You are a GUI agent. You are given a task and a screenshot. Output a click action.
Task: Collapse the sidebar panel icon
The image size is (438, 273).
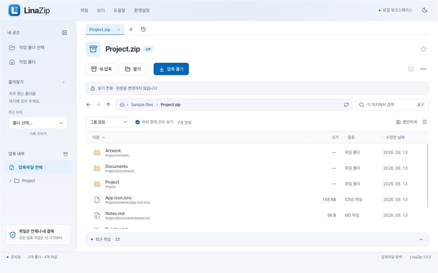(x=64, y=33)
